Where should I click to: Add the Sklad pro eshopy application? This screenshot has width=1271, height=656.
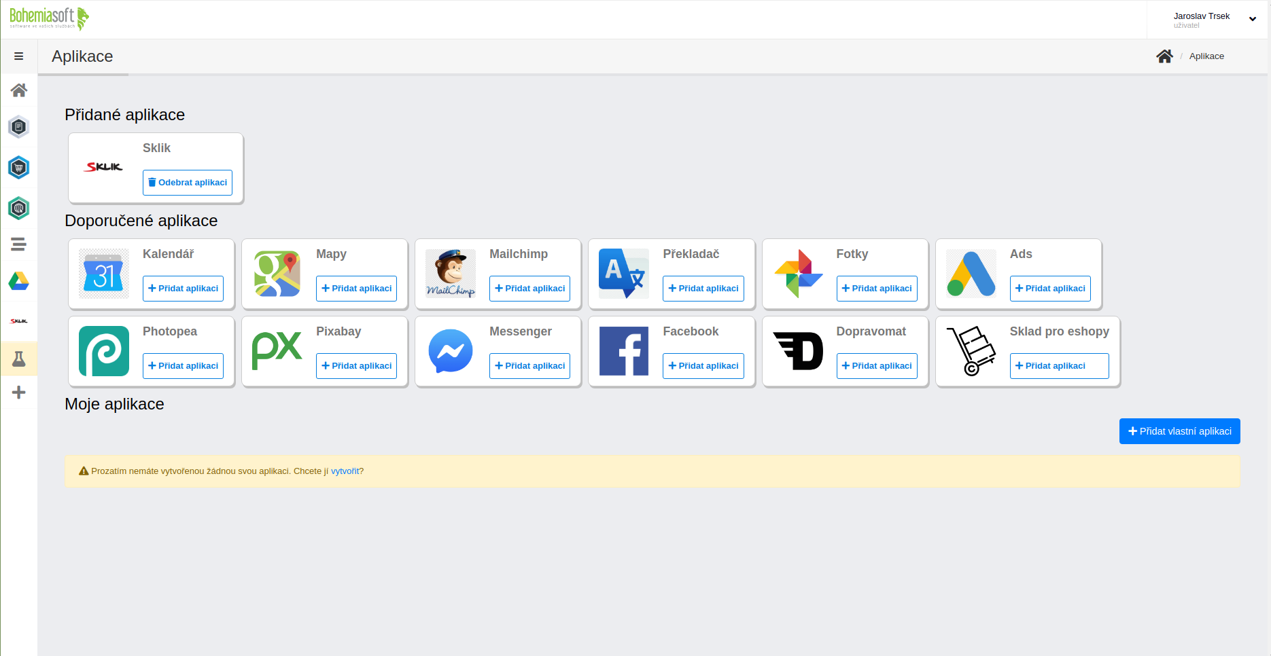coord(1059,366)
